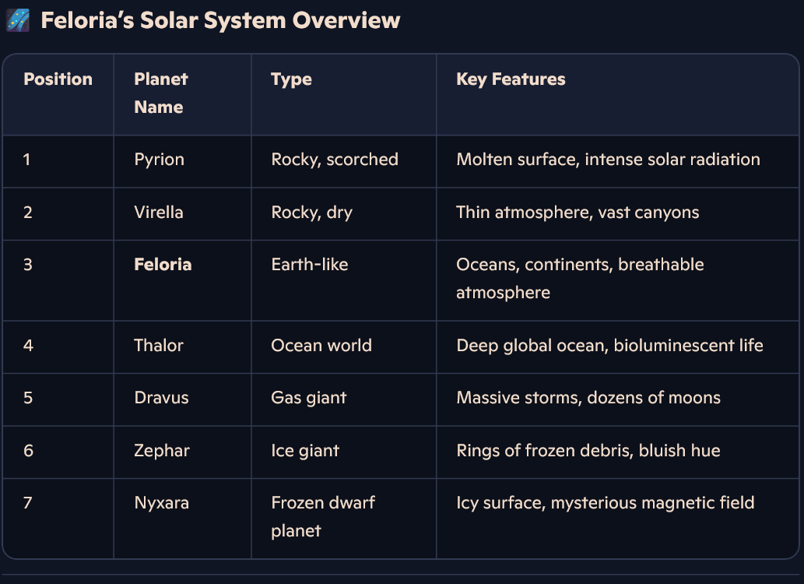The width and height of the screenshot is (804, 584).
Task: Click the Type column header
Action: coord(291,79)
